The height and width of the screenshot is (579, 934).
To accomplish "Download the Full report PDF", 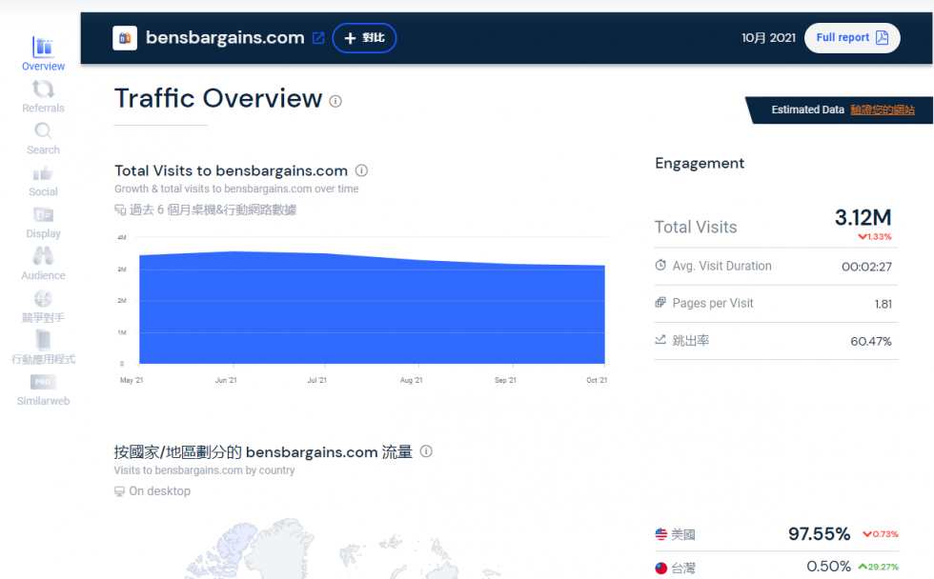I will click(852, 38).
